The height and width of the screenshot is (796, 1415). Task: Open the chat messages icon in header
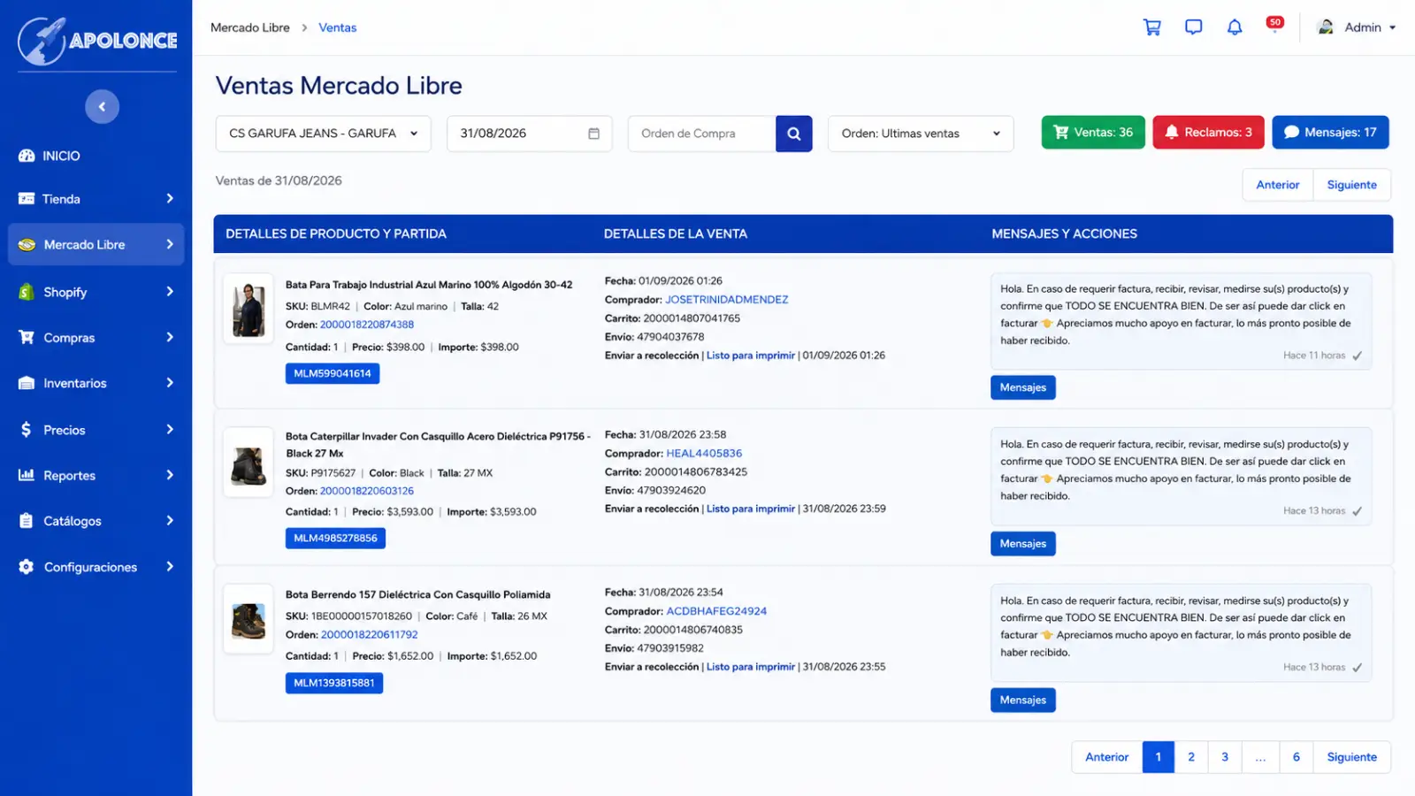pyautogui.click(x=1193, y=27)
